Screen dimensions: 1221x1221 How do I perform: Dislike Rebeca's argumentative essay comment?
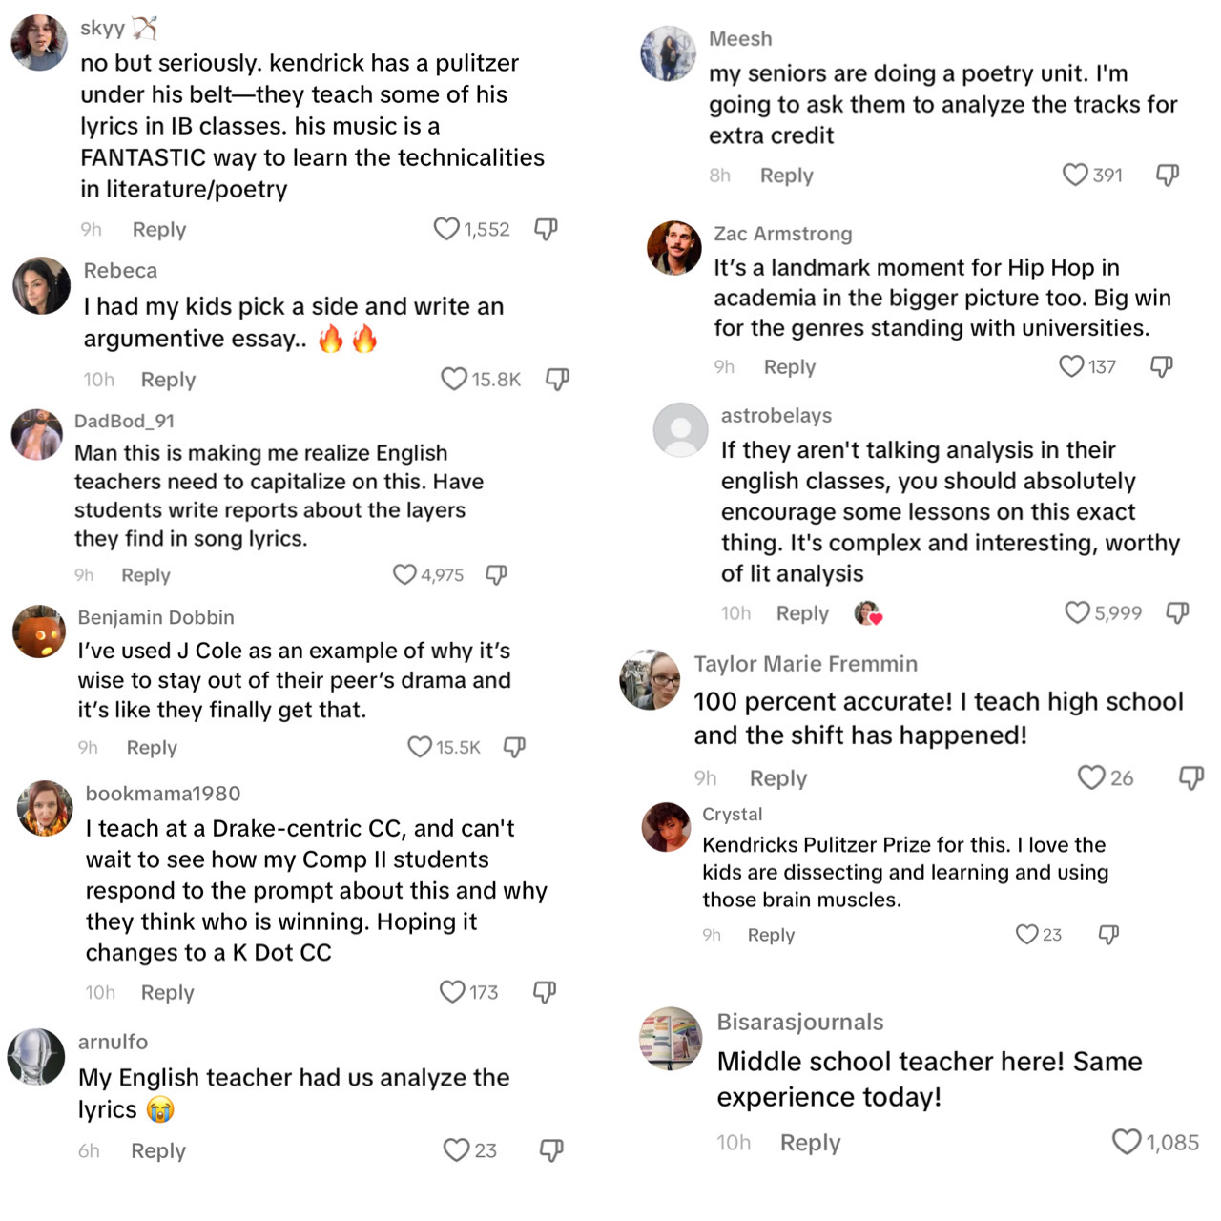pos(557,380)
